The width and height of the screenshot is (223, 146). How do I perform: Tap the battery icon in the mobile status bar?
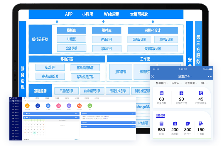(x=211, y=69)
